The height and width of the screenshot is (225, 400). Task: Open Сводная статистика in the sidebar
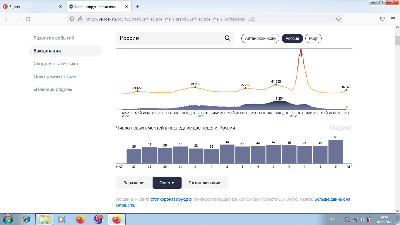pos(56,64)
